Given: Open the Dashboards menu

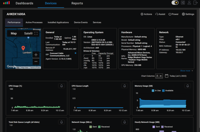Looking at the screenshot, I should [x=24, y=3].
